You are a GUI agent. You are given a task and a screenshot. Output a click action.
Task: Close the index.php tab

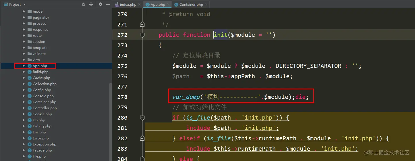tap(140, 5)
